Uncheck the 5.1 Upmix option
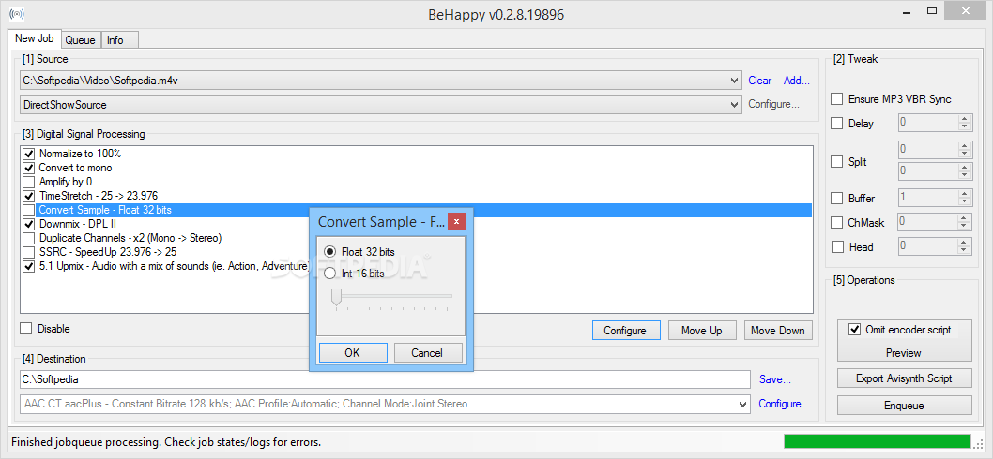The height and width of the screenshot is (459, 993). click(28, 266)
